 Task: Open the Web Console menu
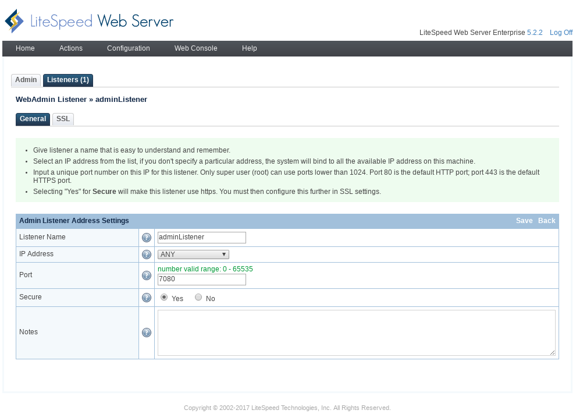(196, 48)
